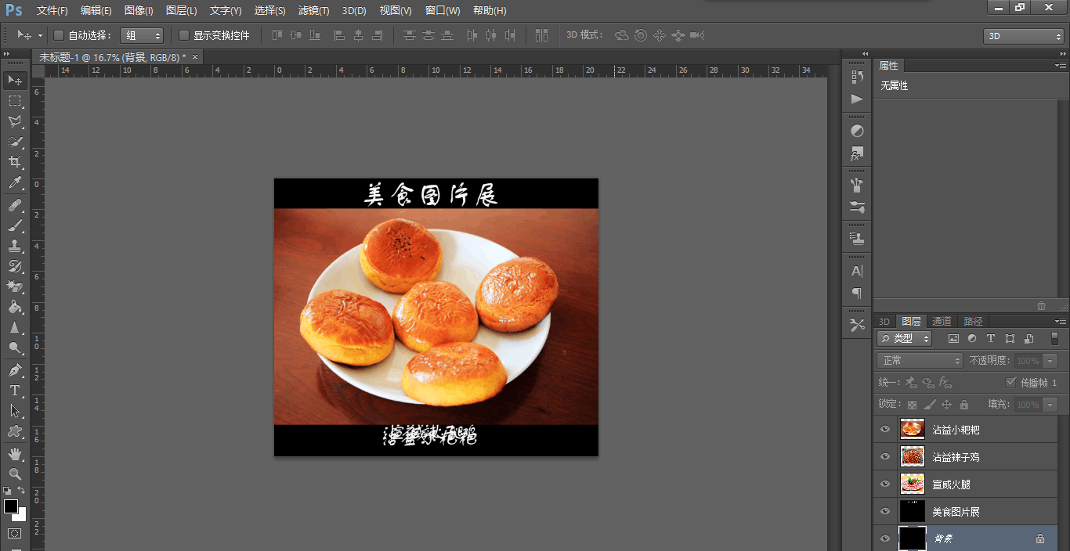
Task: Activate the Brush tool
Action: pos(15,225)
